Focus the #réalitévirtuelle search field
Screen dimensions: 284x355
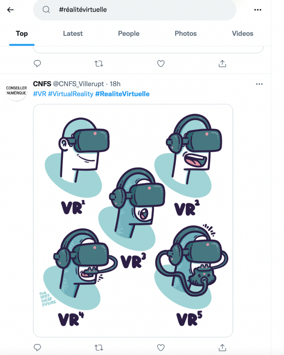pos(139,10)
